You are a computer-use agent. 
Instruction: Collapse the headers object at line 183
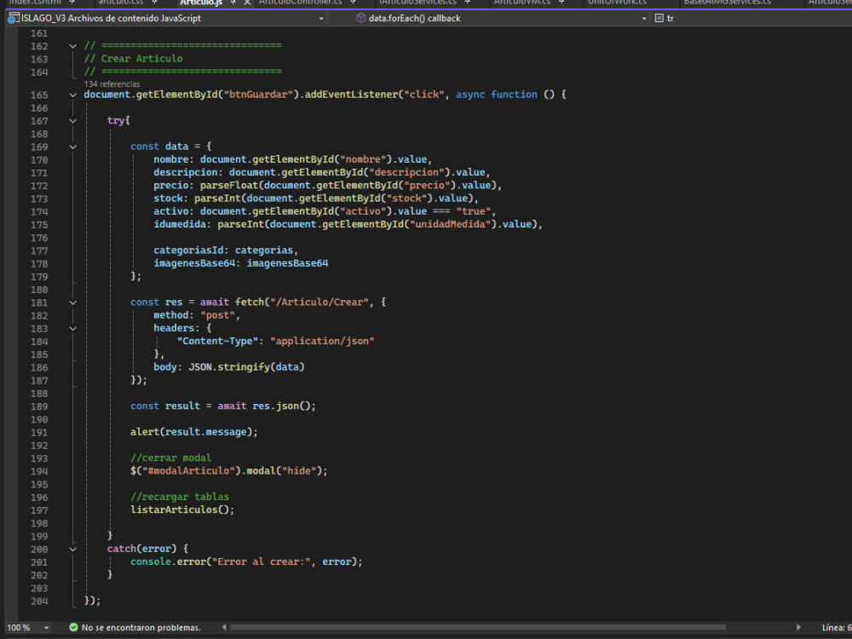point(72,329)
